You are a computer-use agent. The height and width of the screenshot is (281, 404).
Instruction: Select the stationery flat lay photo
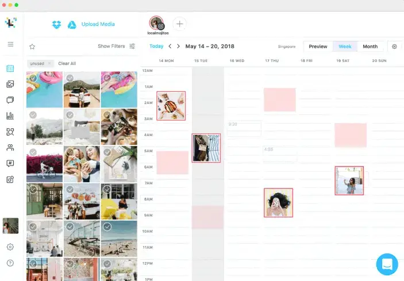point(119,164)
